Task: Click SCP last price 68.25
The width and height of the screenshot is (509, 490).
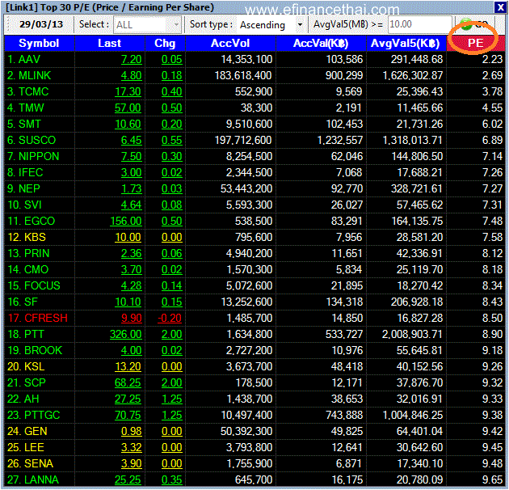Action: click(128, 382)
